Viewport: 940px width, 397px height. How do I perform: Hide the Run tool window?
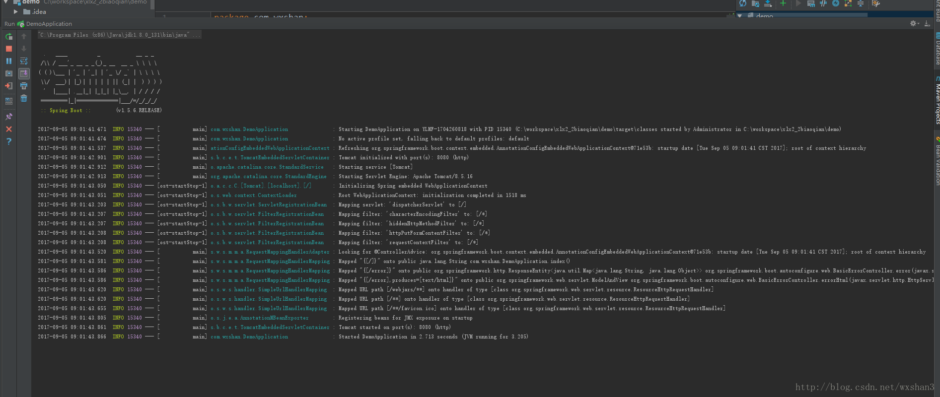pyautogui.click(x=927, y=23)
